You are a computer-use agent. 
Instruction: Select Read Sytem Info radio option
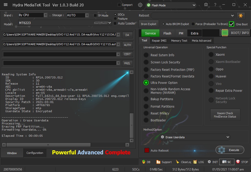(146, 55)
